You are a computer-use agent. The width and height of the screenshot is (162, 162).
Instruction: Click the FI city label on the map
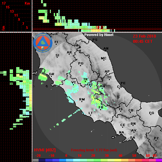pos(56,42)
